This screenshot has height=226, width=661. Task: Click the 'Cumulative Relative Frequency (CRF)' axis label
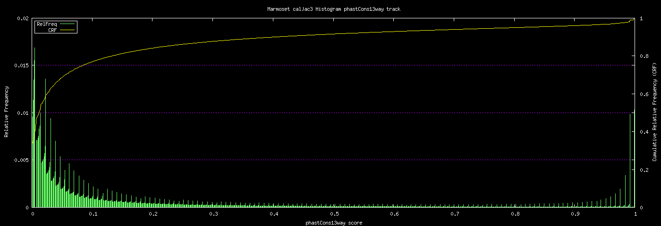coord(654,112)
